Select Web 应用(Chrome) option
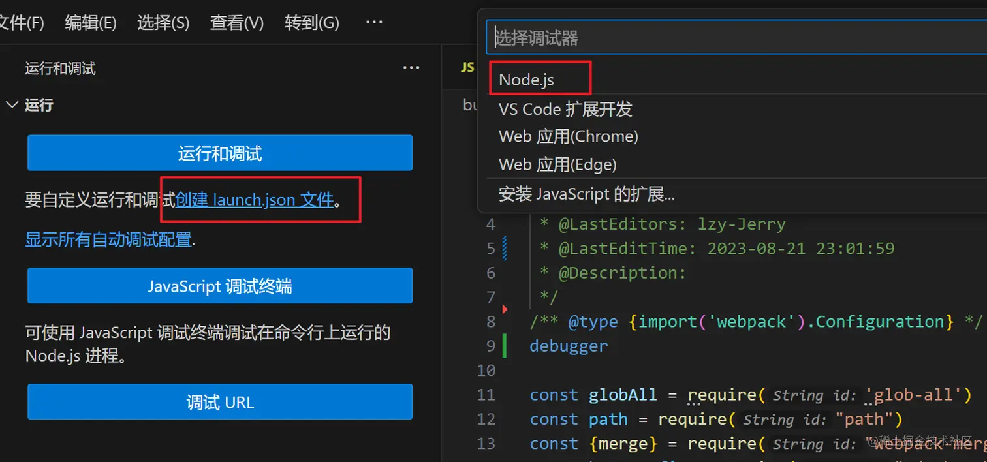 (x=736, y=136)
